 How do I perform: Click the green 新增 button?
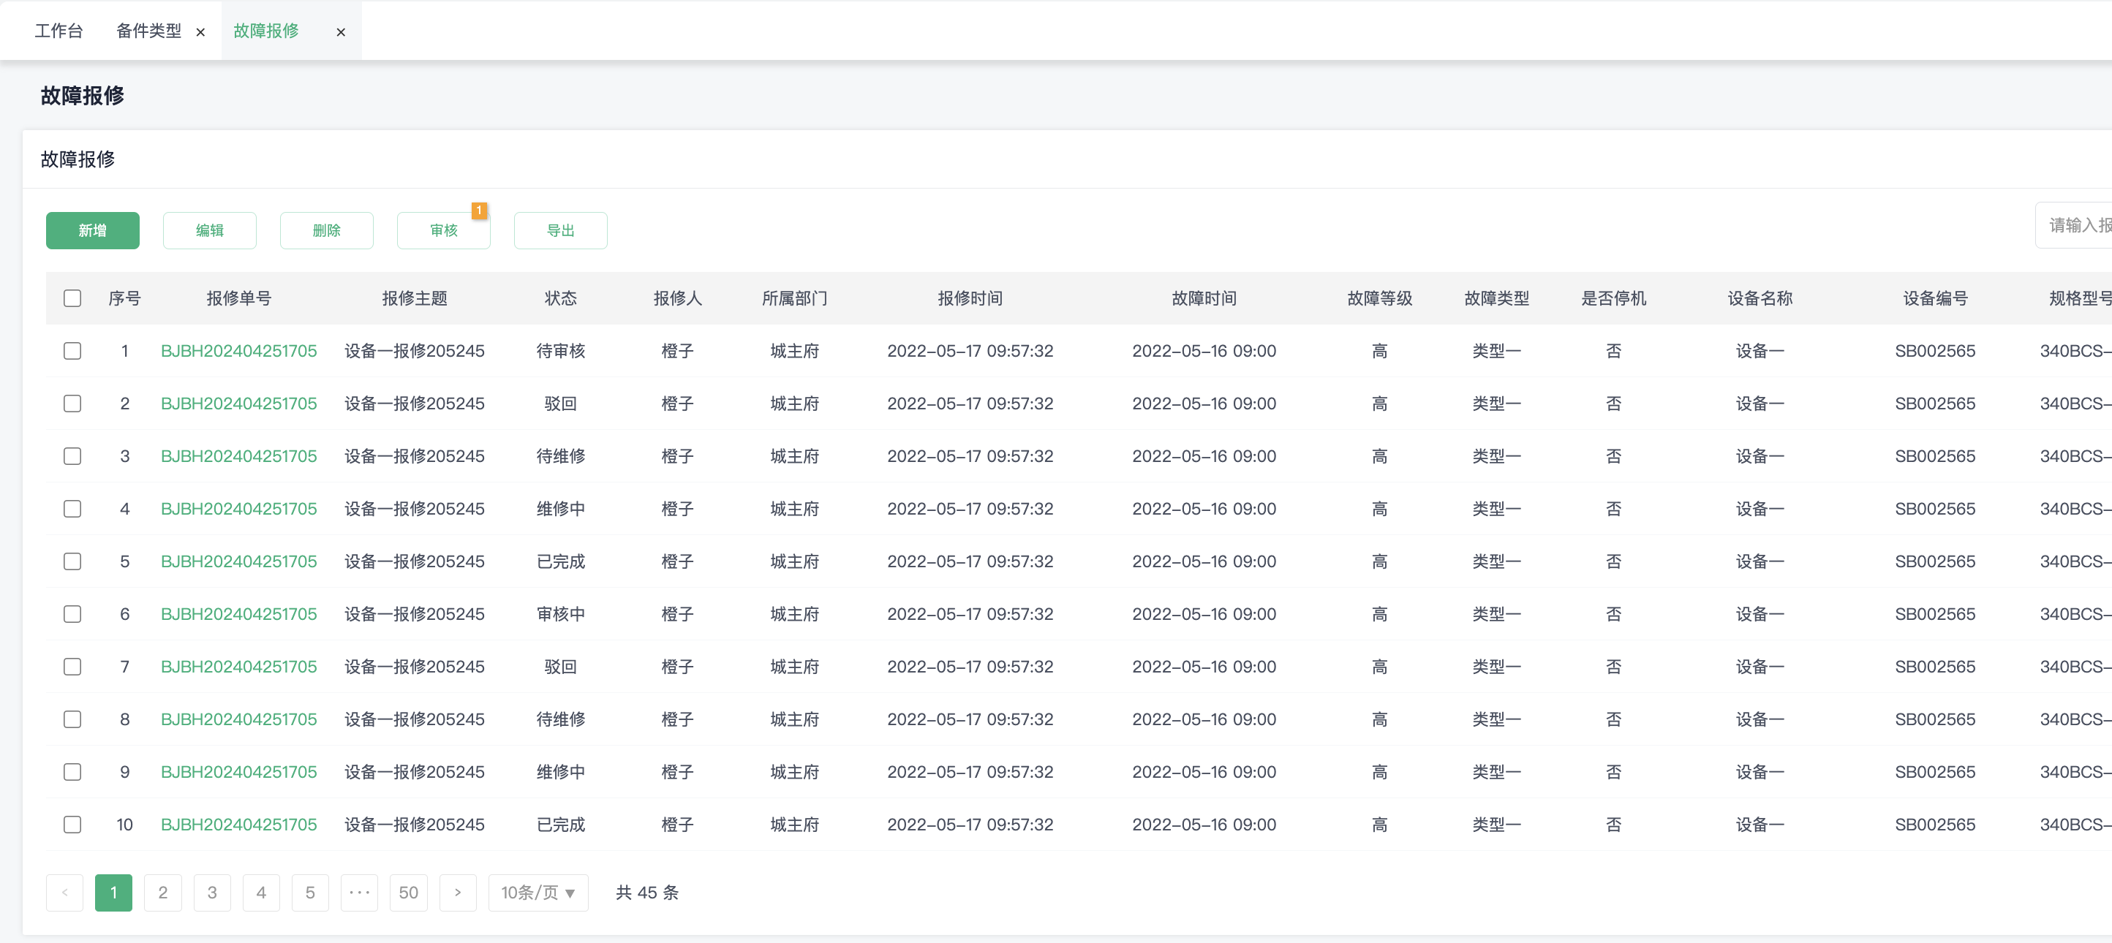[x=93, y=230]
